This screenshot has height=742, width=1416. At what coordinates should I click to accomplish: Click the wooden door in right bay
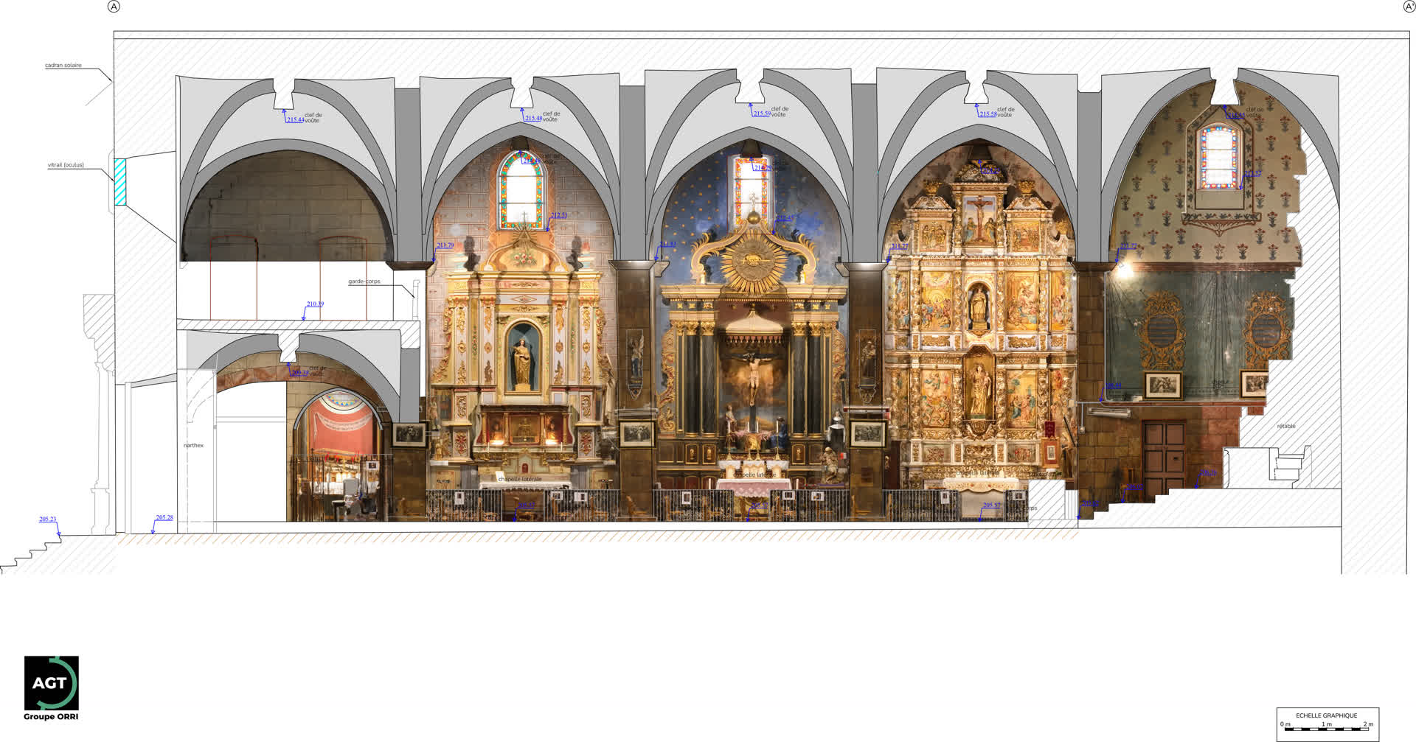tap(1165, 457)
